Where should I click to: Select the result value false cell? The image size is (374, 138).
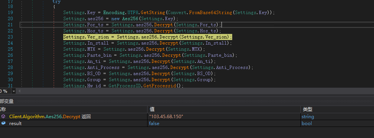(224, 123)
